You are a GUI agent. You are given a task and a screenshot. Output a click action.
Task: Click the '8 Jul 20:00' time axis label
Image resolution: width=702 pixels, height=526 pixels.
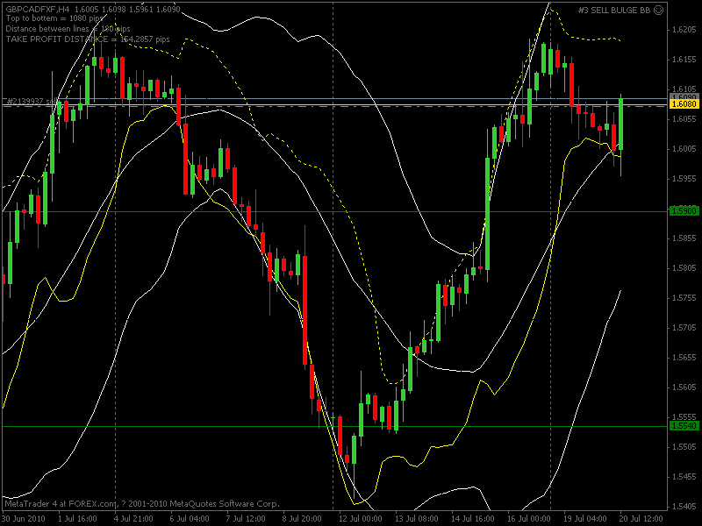click(x=301, y=519)
